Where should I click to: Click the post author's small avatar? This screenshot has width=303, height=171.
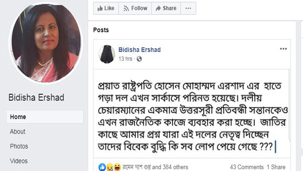106,54
